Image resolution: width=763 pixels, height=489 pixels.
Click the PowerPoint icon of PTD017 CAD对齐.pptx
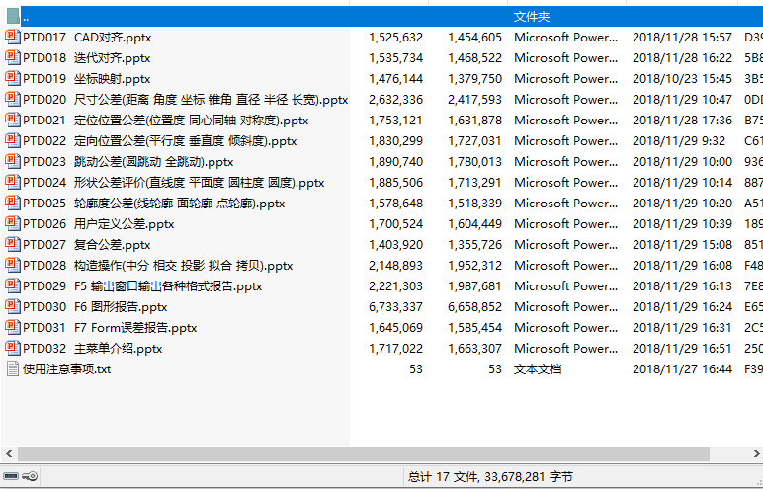[12, 37]
